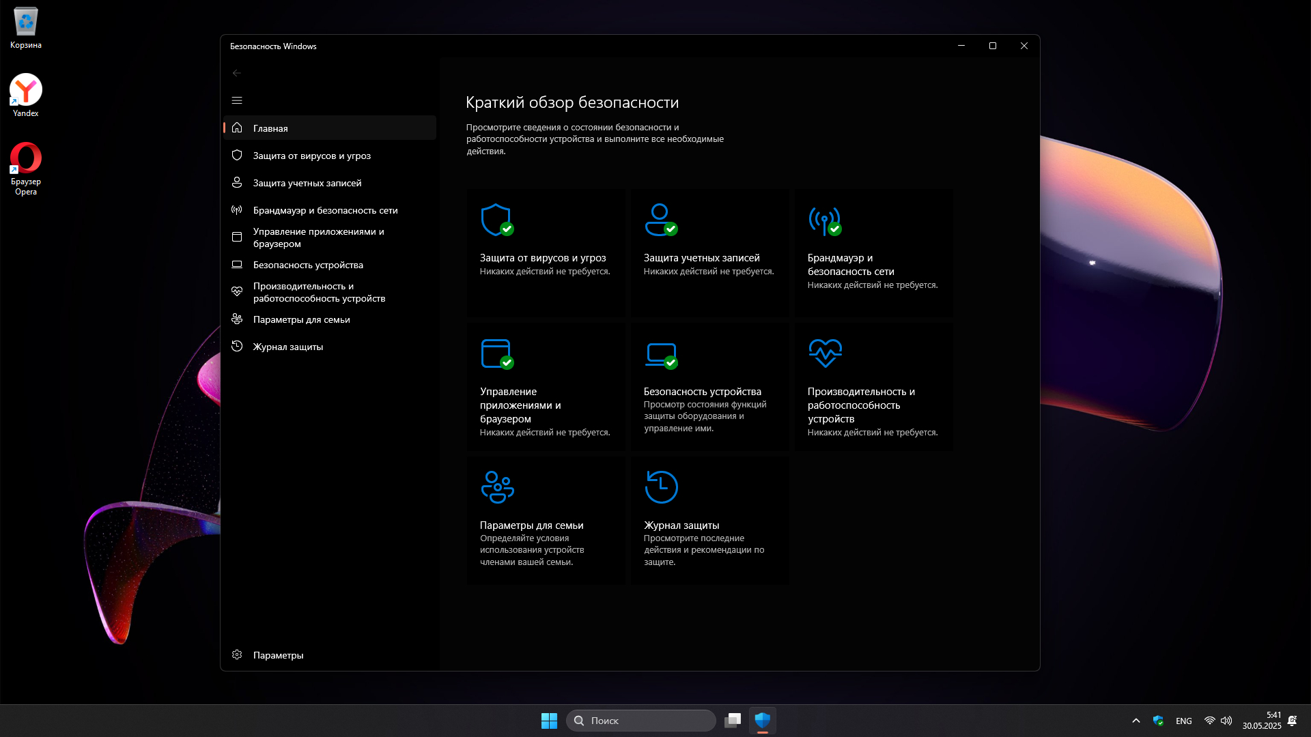The height and width of the screenshot is (737, 1311).
Task: Click device performance heart tile icon
Action: click(x=825, y=353)
